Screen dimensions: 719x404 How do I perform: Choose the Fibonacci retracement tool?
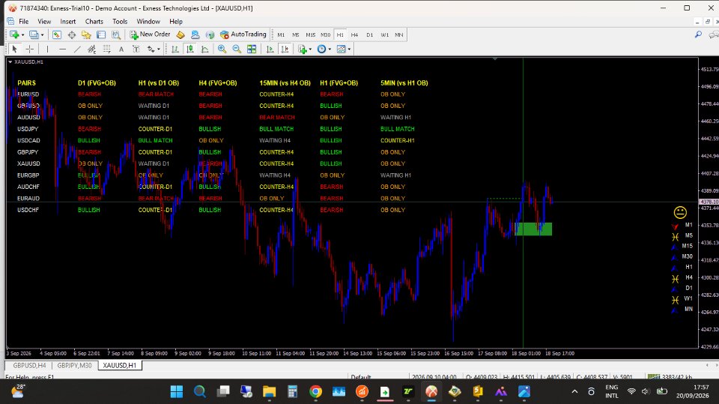pyautogui.click(x=107, y=49)
